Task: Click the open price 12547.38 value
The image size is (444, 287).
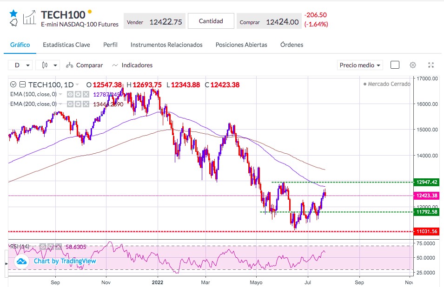Action: click(x=107, y=85)
